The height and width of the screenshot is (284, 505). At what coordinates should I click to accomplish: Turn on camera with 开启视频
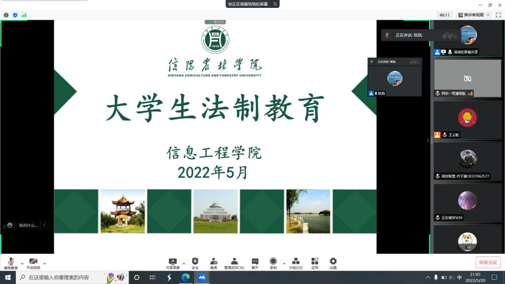point(33,263)
